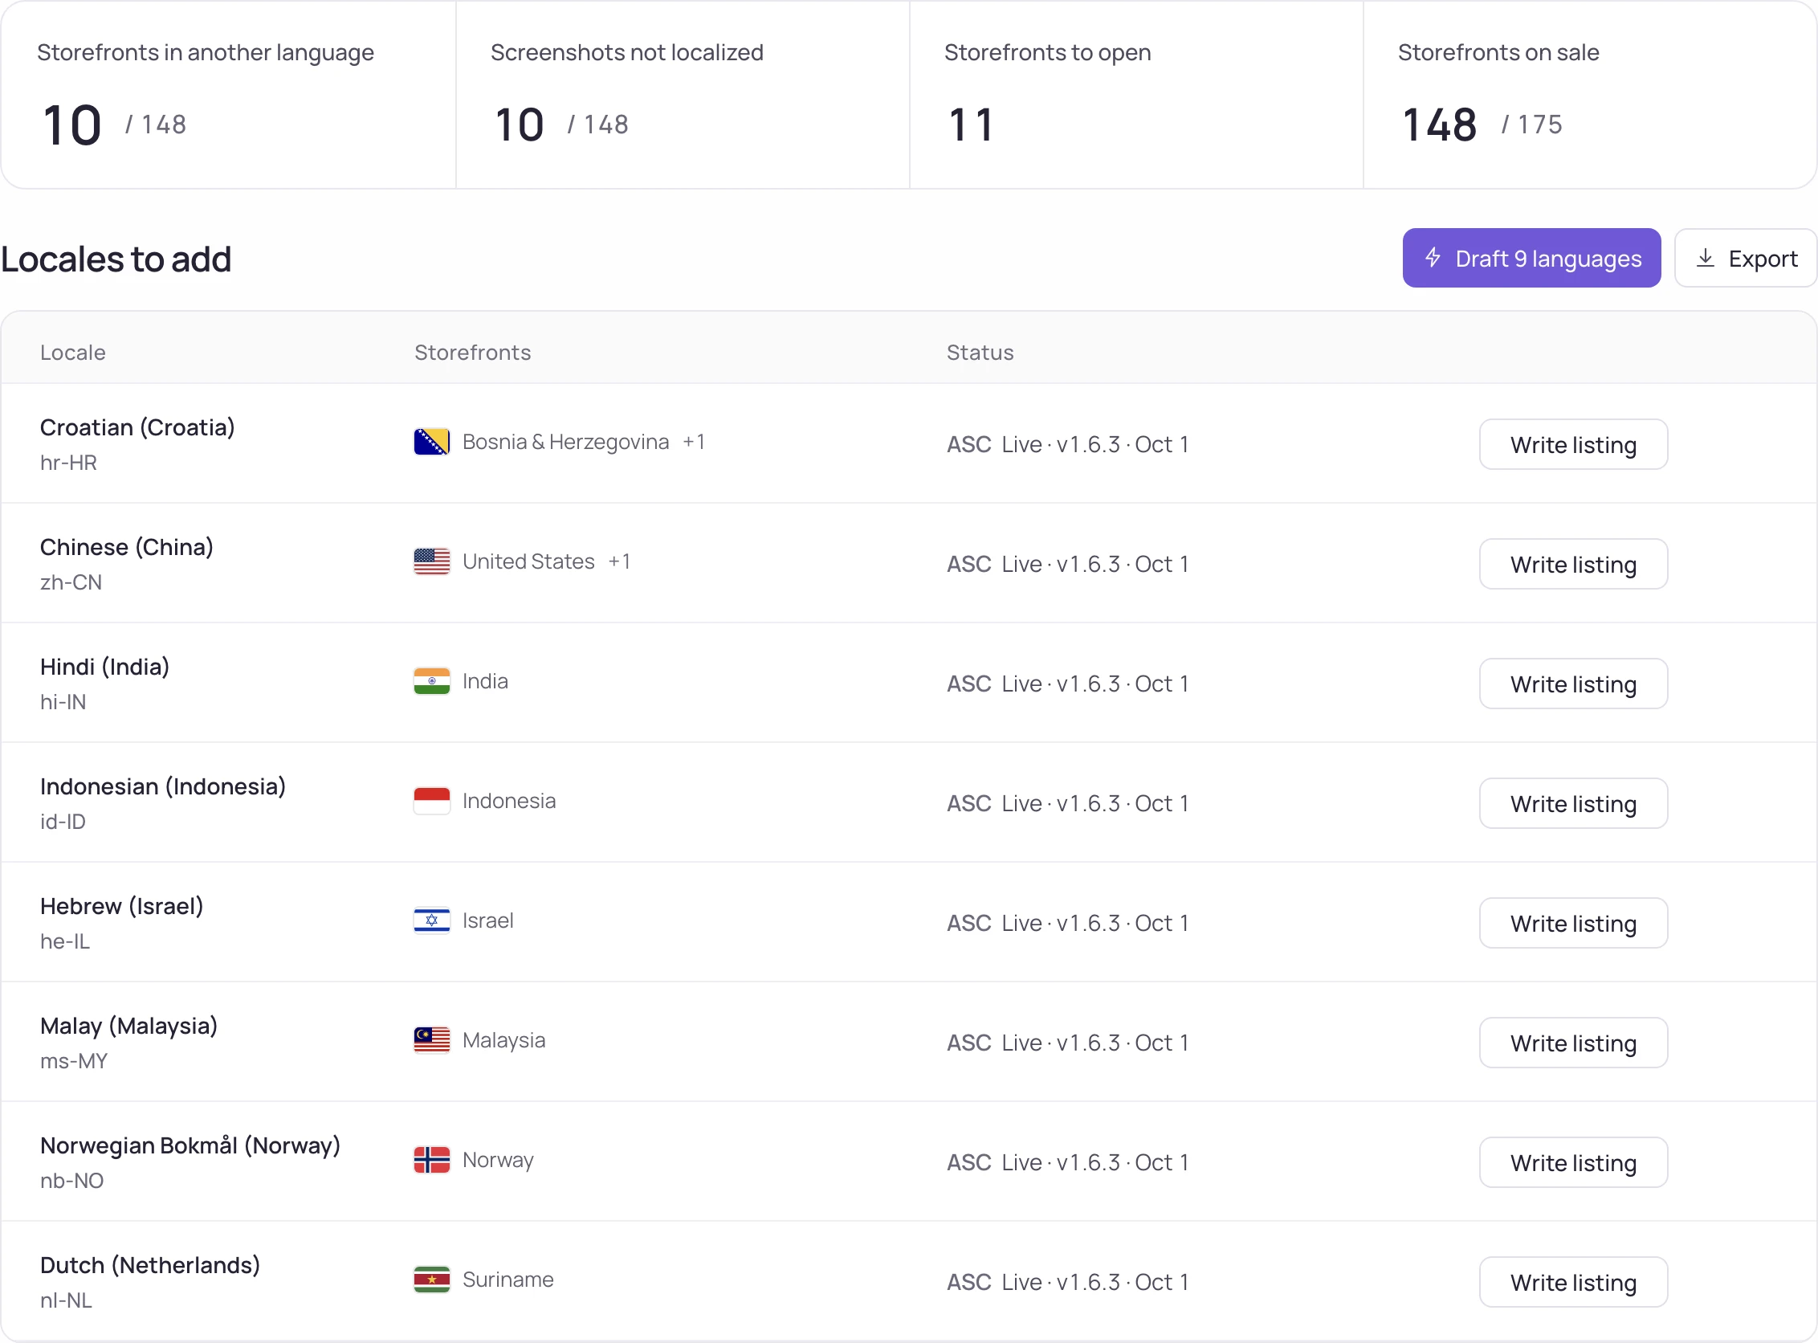This screenshot has height=1343, width=1818.
Task: Click the ASC Live status in Croatian row
Action: click(1068, 445)
